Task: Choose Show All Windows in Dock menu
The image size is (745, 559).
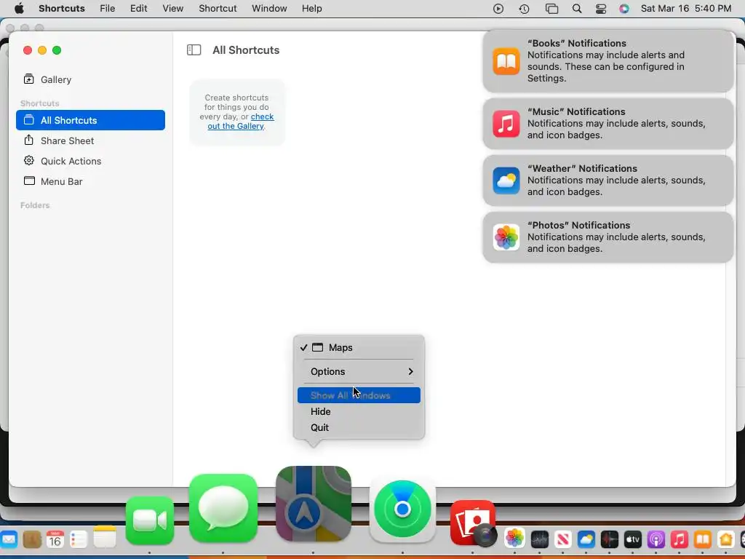Action: click(359, 395)
